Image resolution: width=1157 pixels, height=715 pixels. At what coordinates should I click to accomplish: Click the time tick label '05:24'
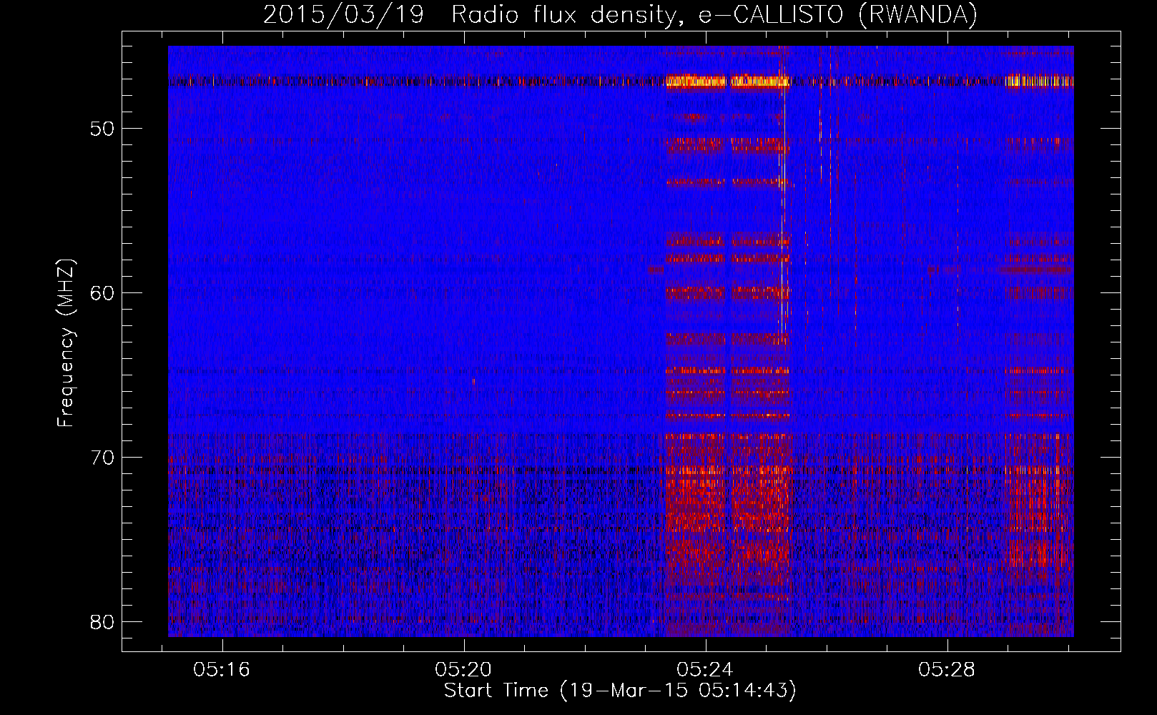click(705, 669)
